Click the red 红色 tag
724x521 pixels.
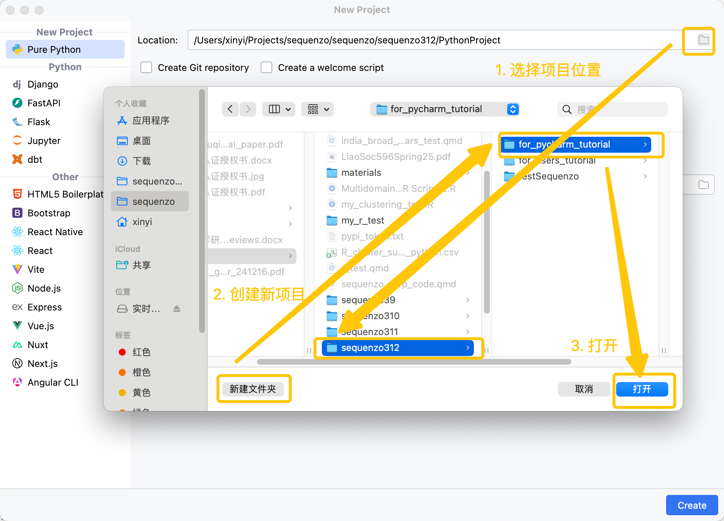(x=141, y=352)
